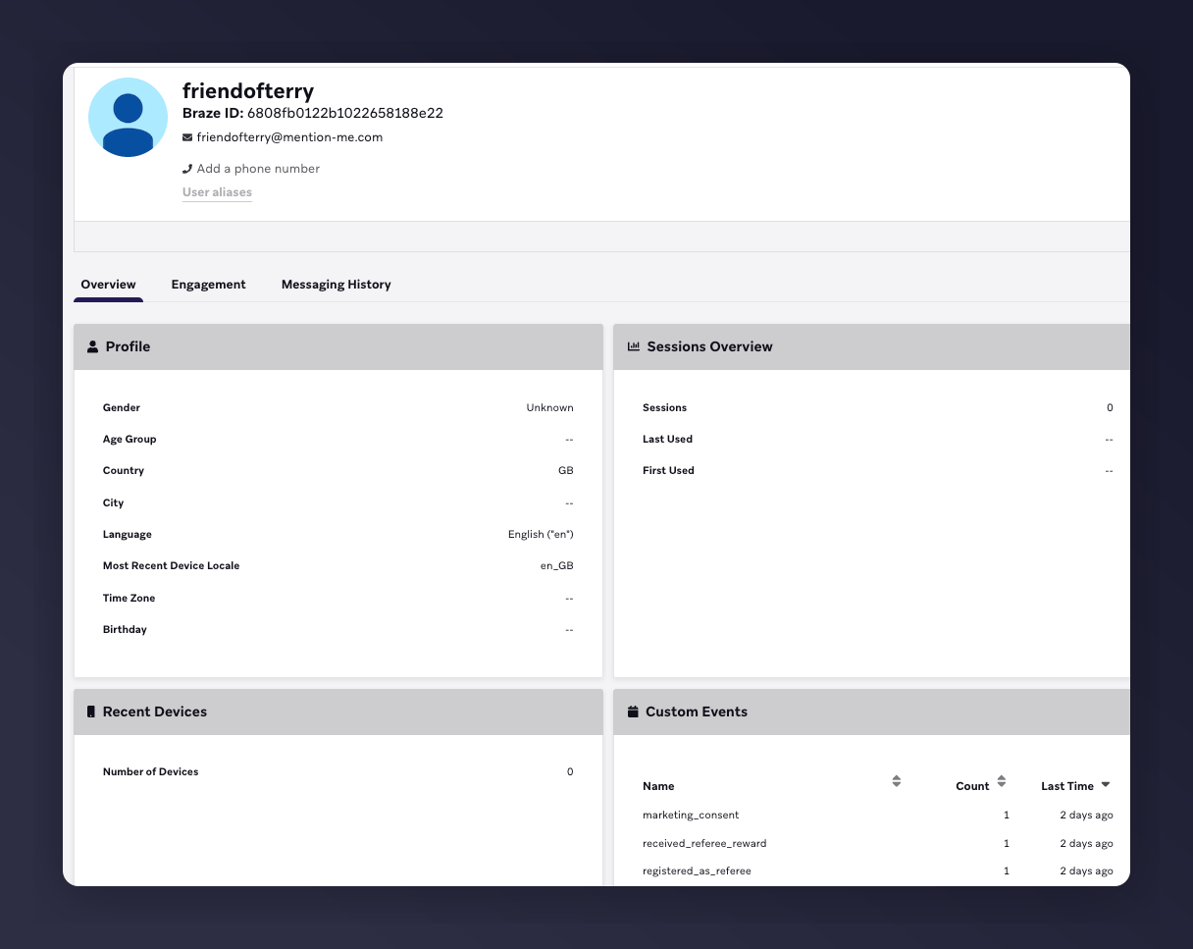
Task: Click the friendofterry username heading
Action: pos(248,91)
